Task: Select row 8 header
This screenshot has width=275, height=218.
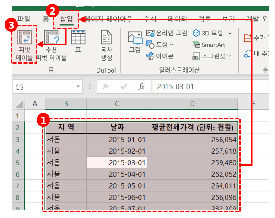Action: pos(18,197)
